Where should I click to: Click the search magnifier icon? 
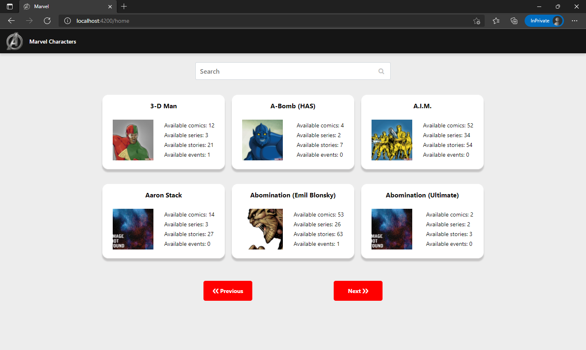point(381,71)
